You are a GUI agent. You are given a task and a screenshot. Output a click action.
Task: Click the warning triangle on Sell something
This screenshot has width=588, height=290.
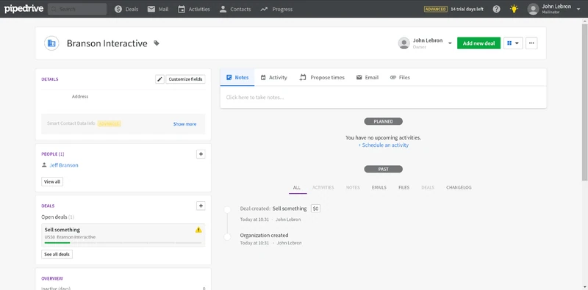[198, 230]
